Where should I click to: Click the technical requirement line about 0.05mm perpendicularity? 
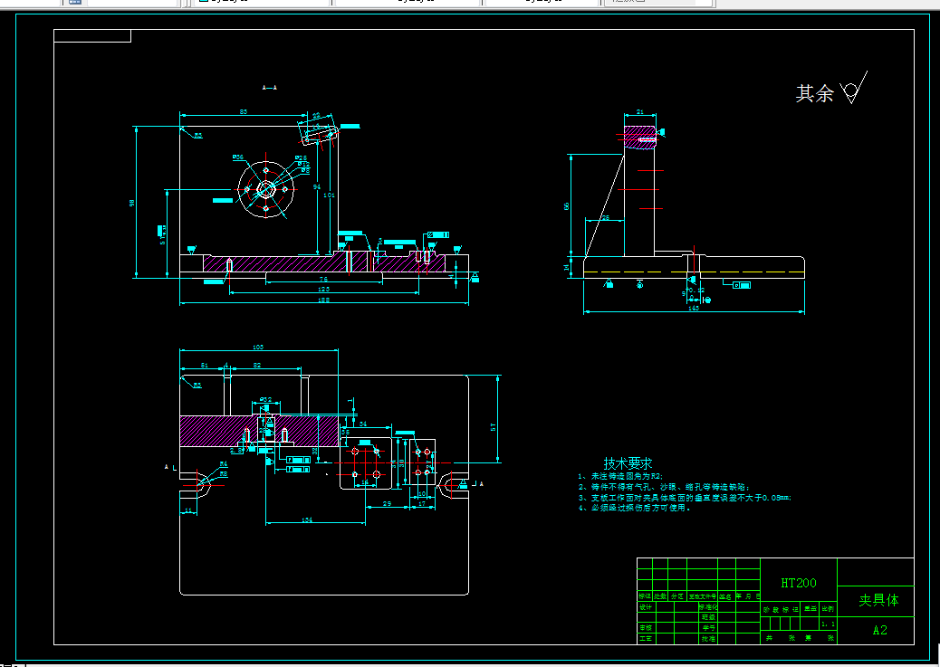click(685, 498)
